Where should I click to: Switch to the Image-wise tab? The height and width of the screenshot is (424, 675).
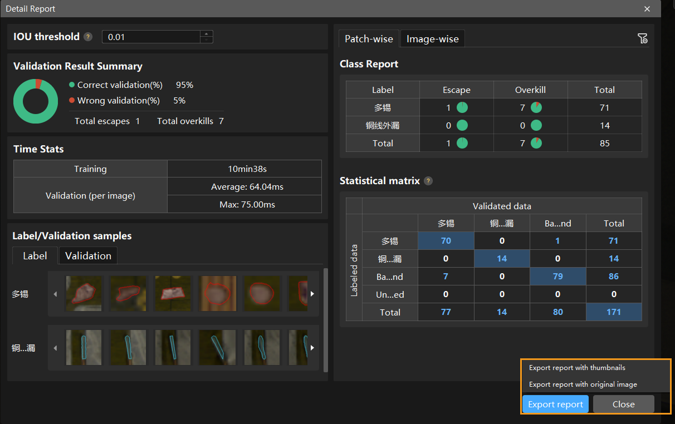[433, 39]
